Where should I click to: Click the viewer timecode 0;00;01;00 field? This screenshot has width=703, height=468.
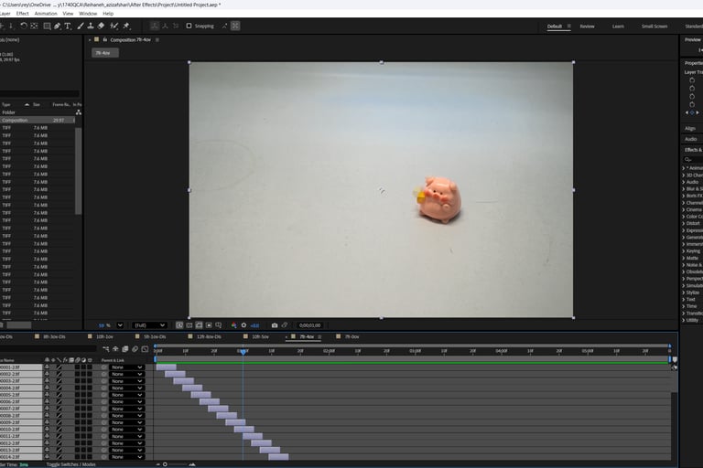click(309, 325)
